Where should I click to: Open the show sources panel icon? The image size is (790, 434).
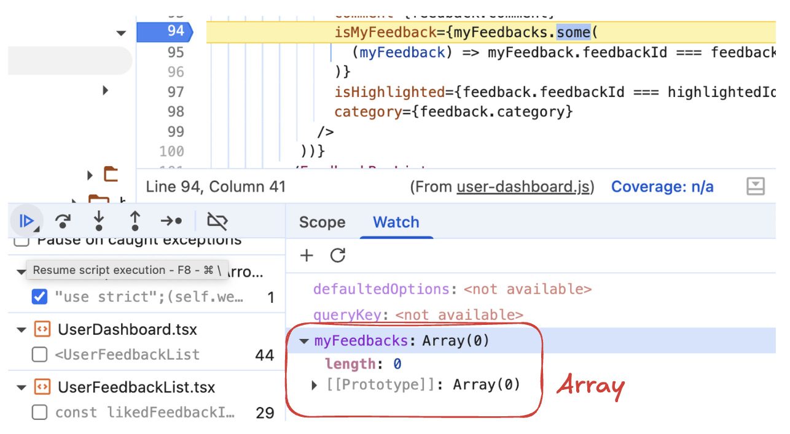pos(755,186)
